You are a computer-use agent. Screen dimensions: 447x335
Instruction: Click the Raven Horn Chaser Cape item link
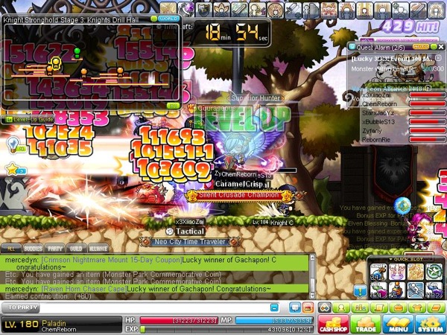coord(83,289)
